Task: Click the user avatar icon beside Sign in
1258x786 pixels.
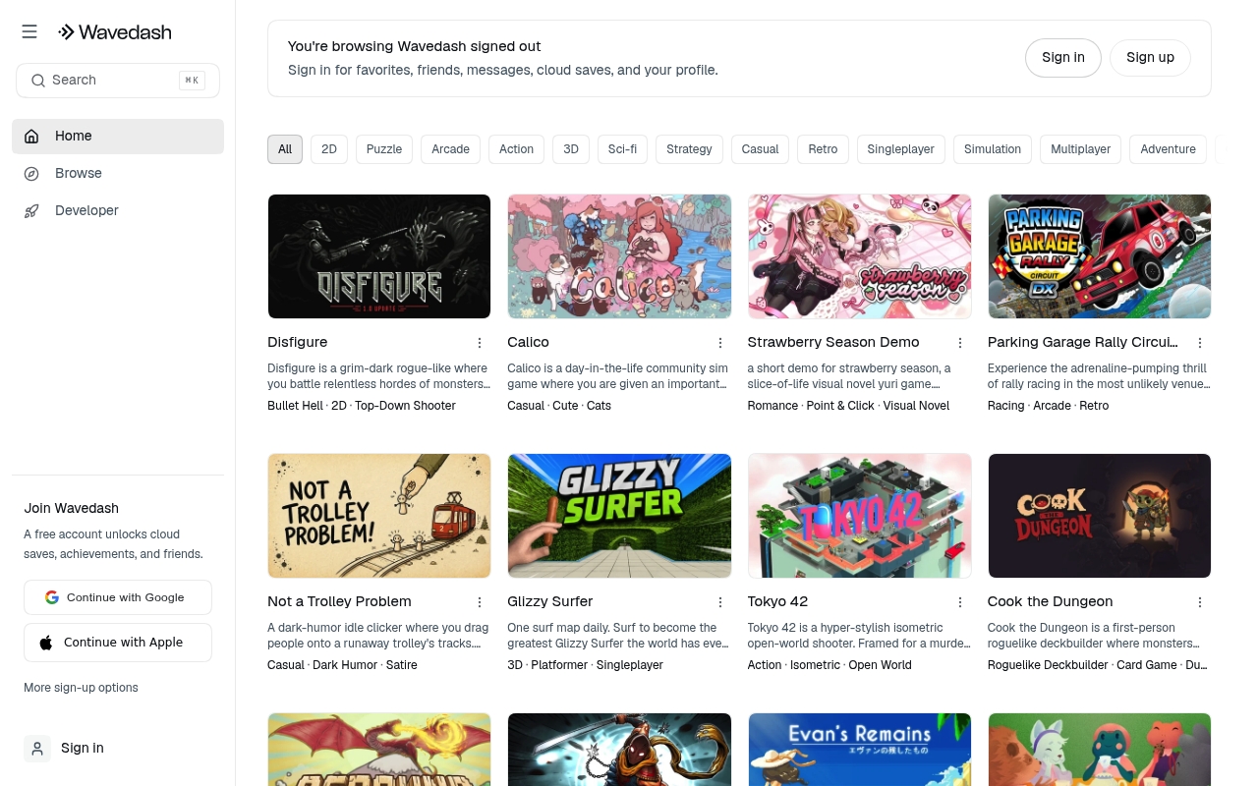Action: coord(37,749)
